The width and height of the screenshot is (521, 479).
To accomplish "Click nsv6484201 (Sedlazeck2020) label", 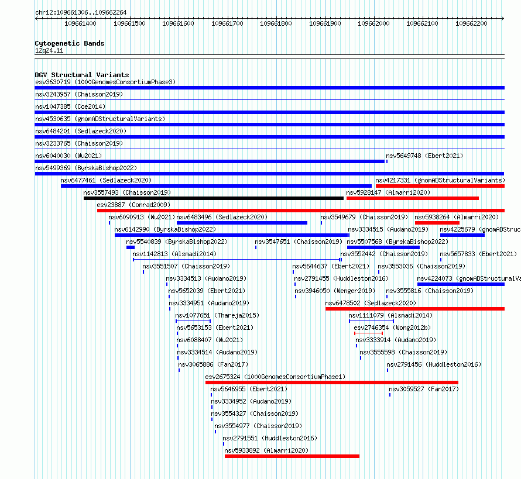I will [81, 131].
